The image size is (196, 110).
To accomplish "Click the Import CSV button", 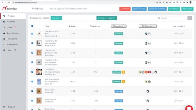I will click(139, 9).
